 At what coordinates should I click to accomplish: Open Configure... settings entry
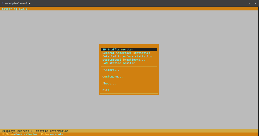click(x=113, y=77)
